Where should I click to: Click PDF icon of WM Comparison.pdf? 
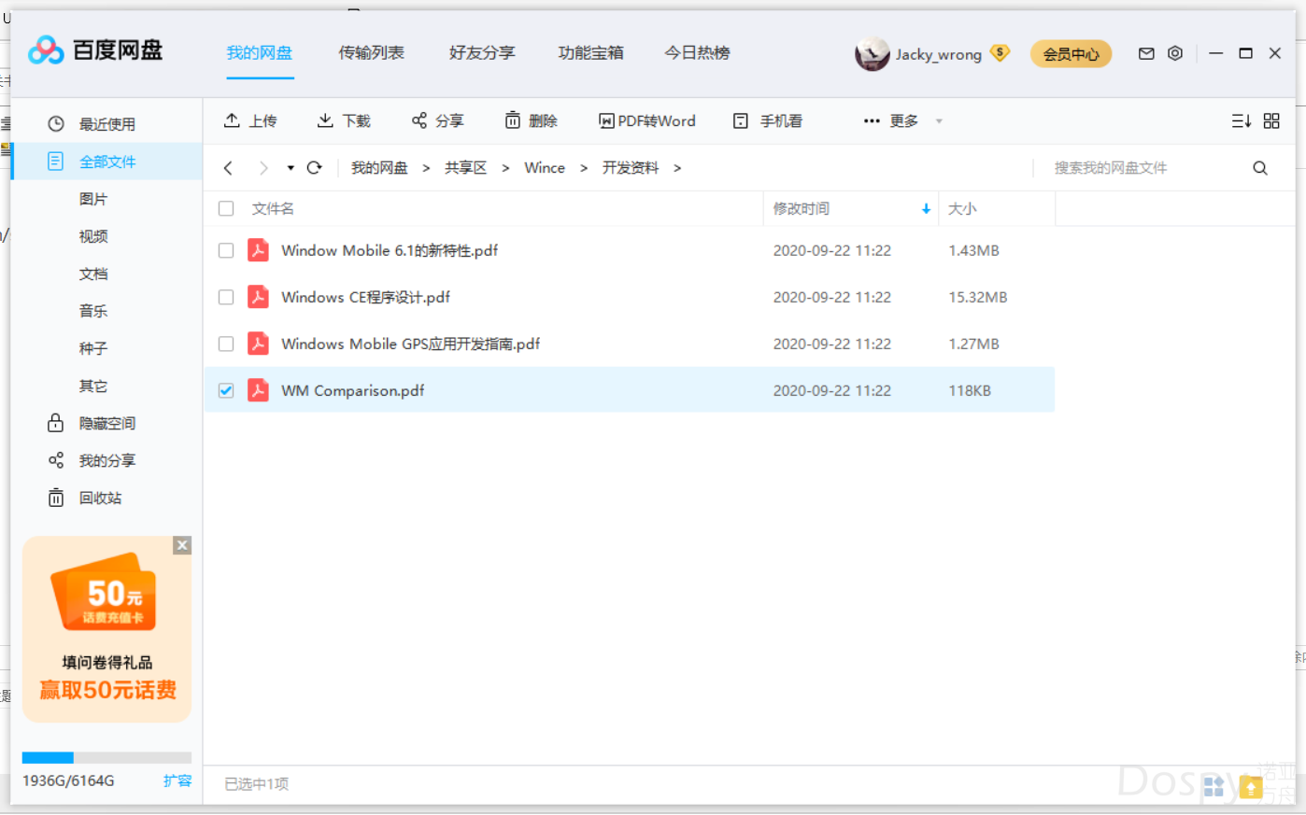[x=258, y=390]
